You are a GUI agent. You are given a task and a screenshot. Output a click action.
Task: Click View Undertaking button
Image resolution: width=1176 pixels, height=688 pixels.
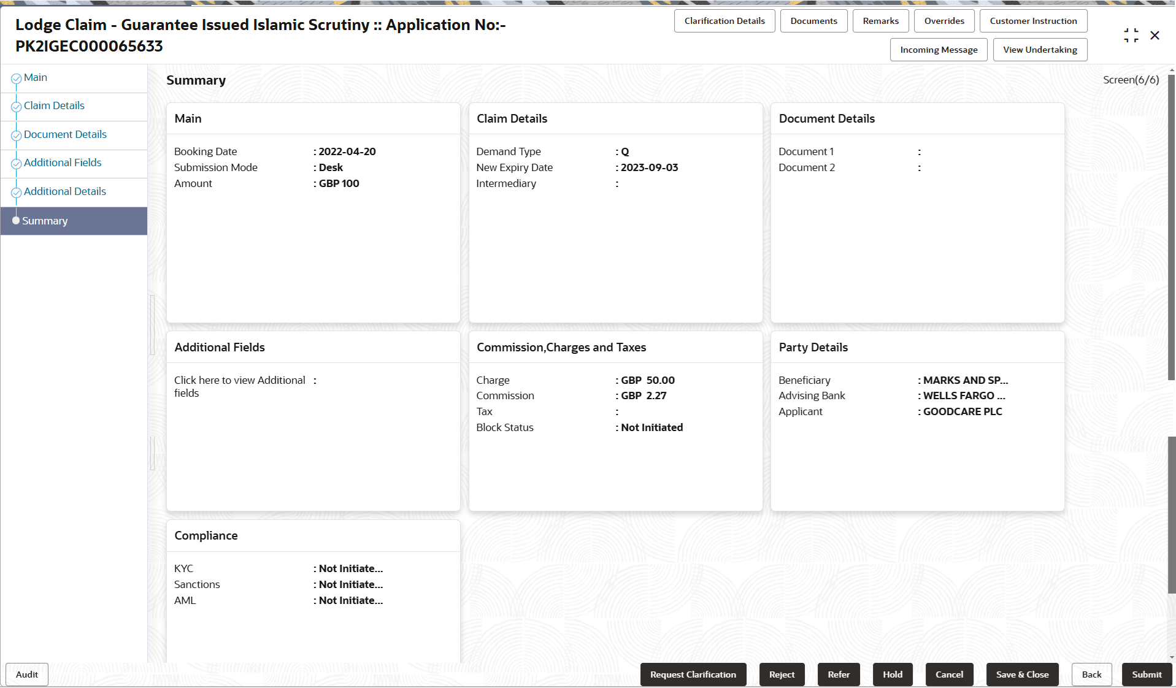[1040, 50]
